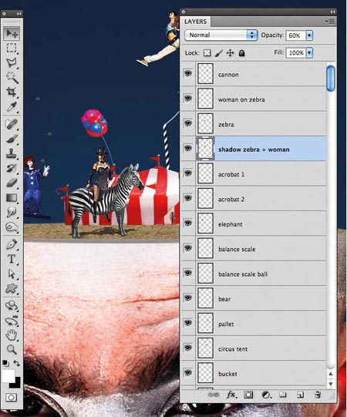347x417 pixels.
Task: Hide the woman on zebra layer
Action: click(x=188, y=99)
